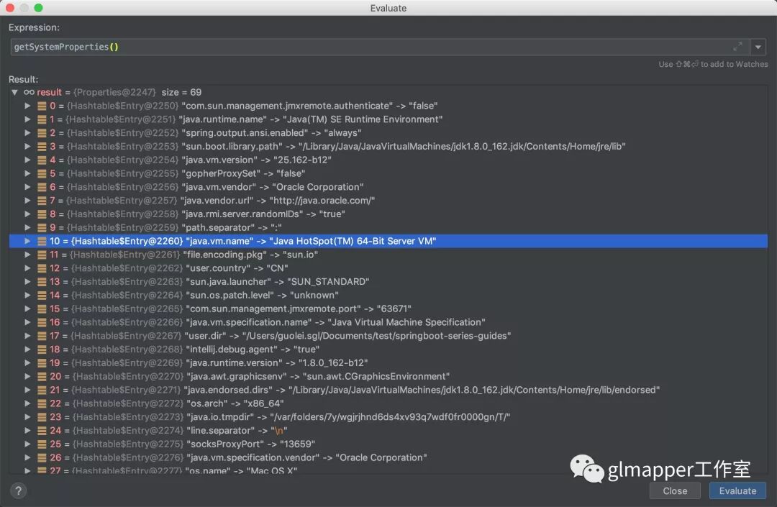777x507 pixels.
Task: Select the "java.io.tmpdir" /var/folders row text
Action: click(x=348, y=417)
